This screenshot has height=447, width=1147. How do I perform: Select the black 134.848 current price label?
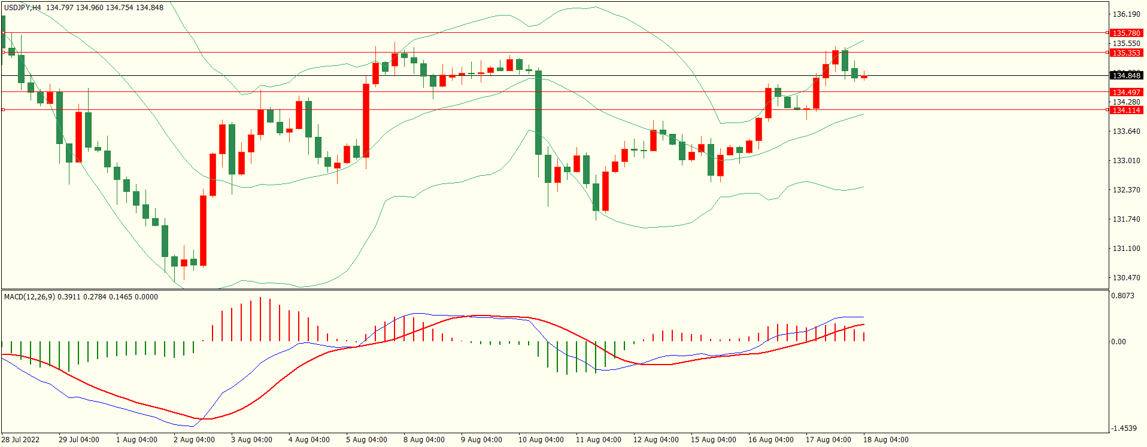point(1126,76)
